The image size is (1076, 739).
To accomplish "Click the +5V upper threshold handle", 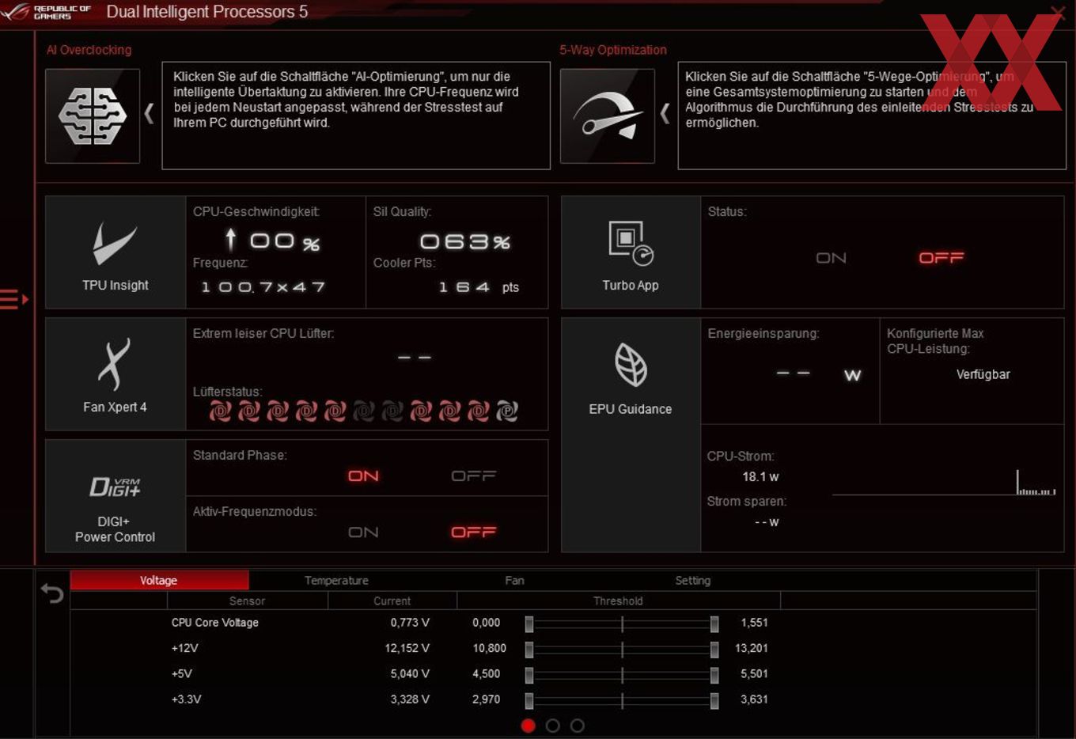I will tap(714, 674).
